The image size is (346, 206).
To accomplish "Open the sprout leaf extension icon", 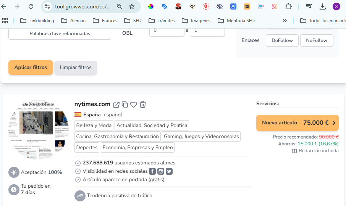I will click(x=192, y=6).
